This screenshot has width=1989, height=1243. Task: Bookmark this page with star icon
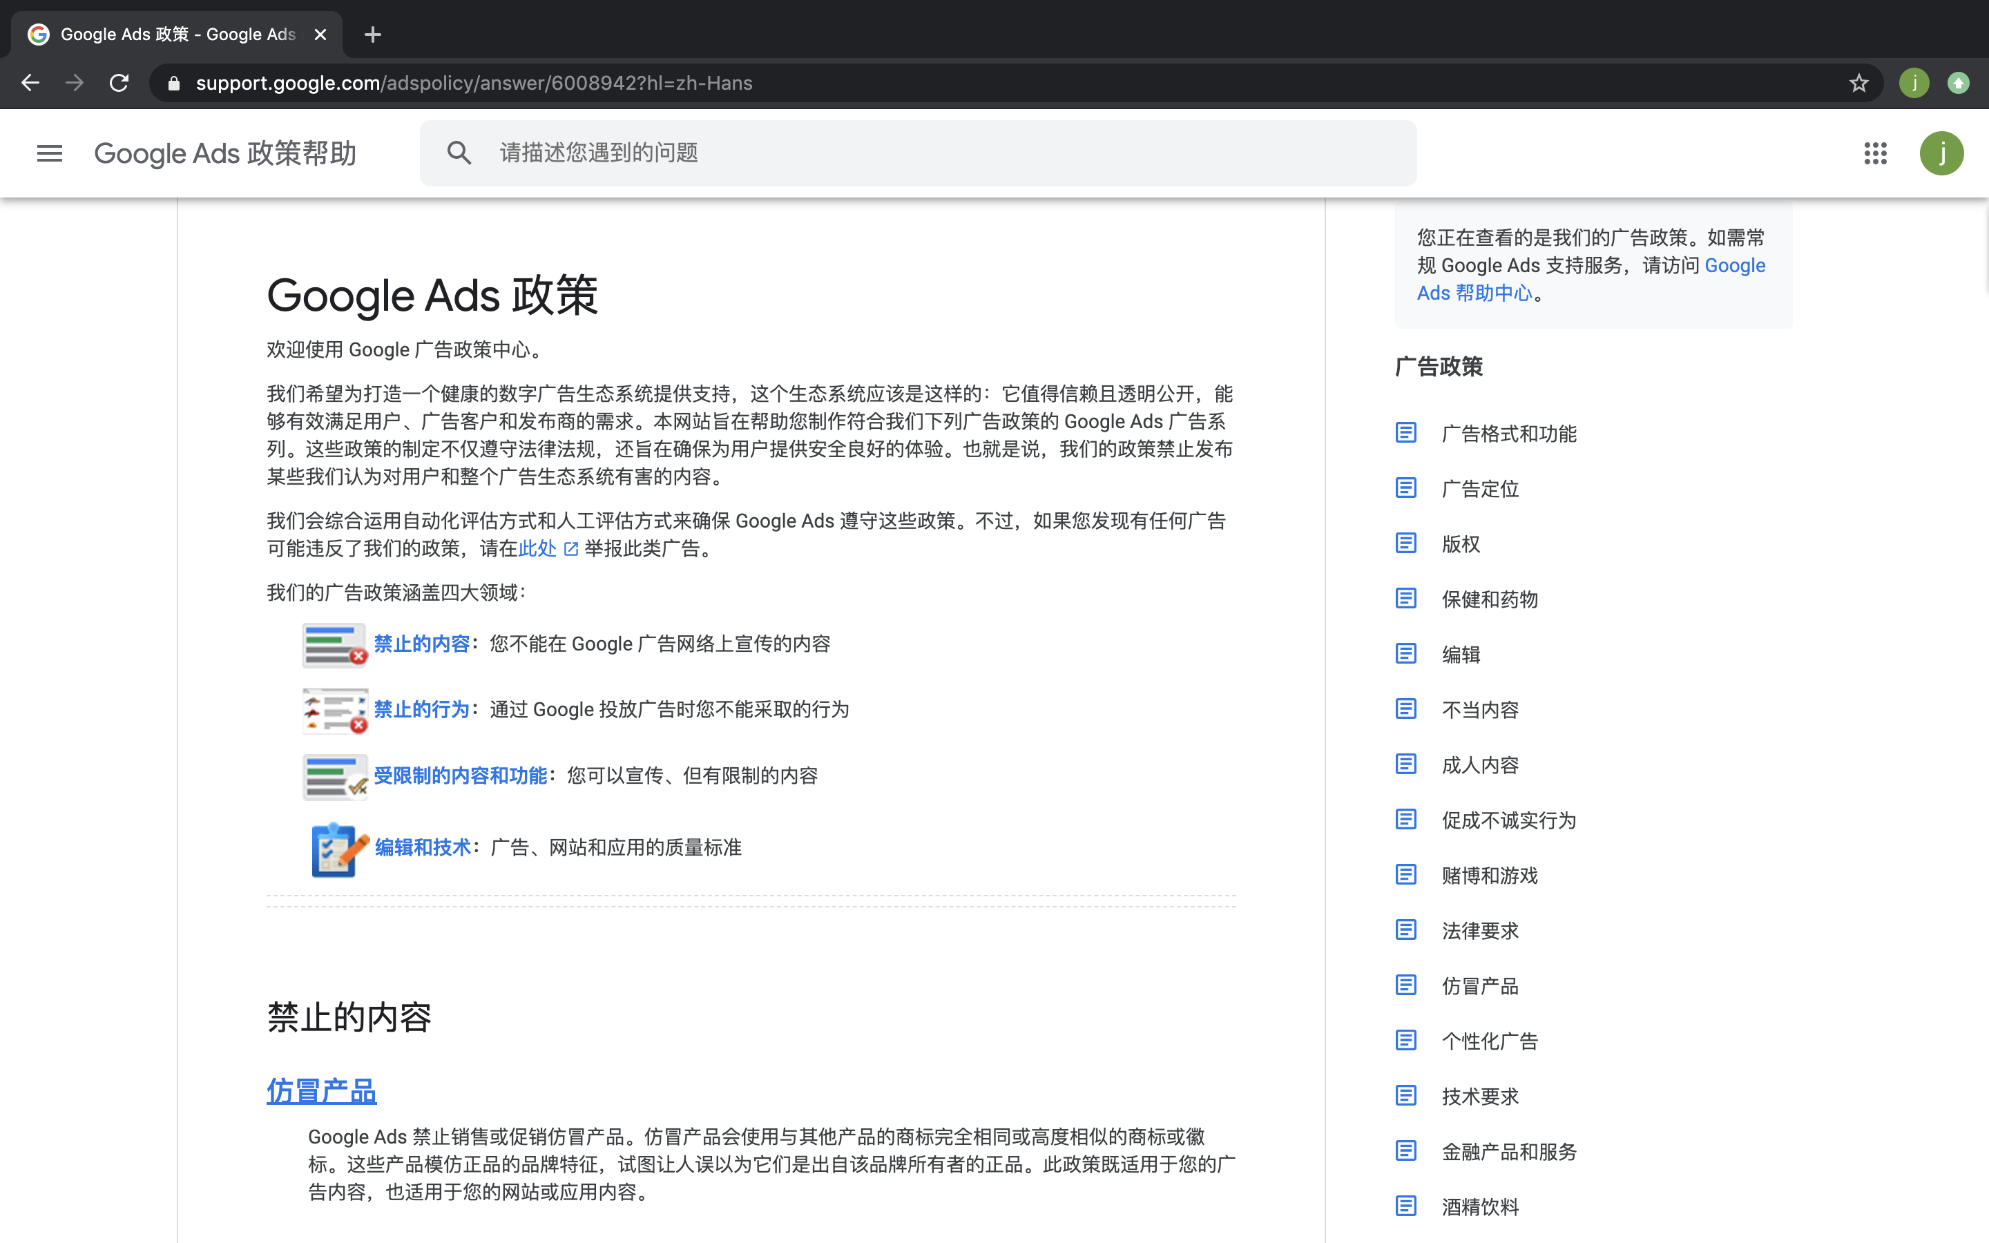click(1858, 83)
